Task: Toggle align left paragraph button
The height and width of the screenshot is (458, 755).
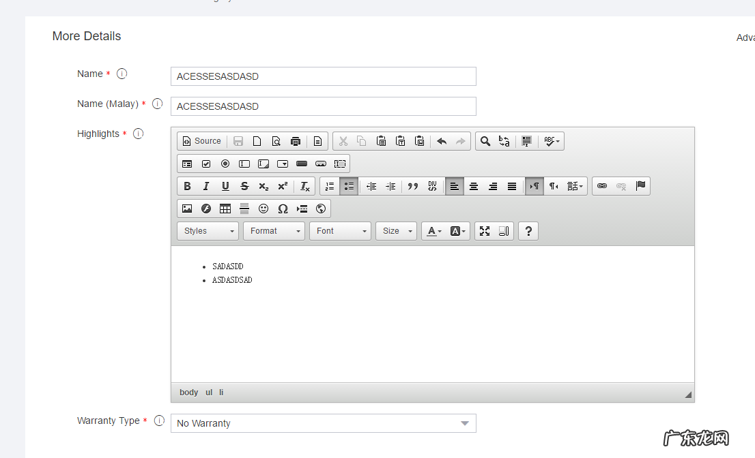Action: tap(454, 186)
